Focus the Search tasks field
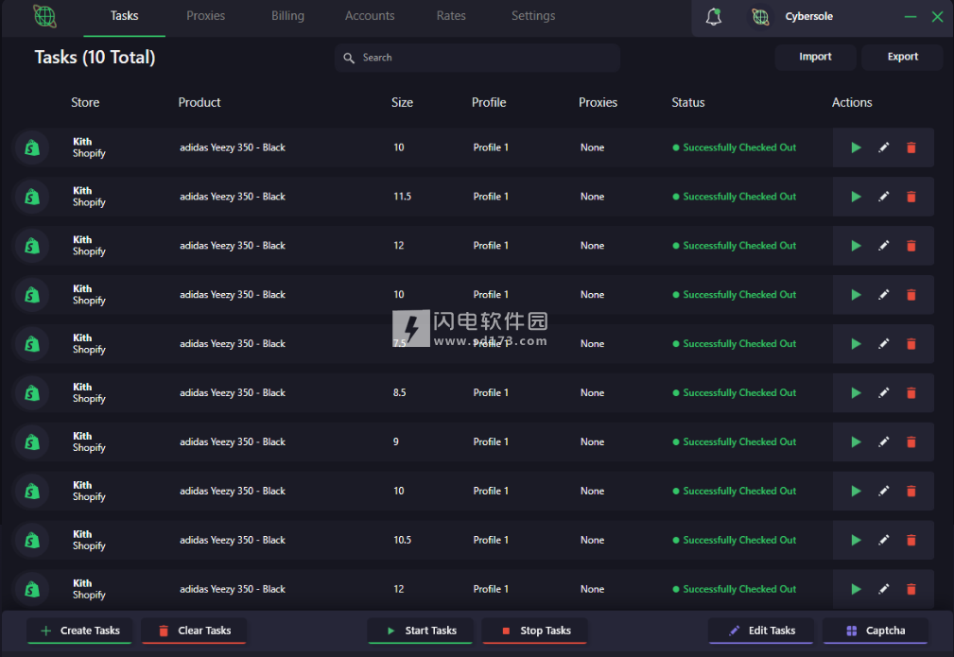 (477, 58)
